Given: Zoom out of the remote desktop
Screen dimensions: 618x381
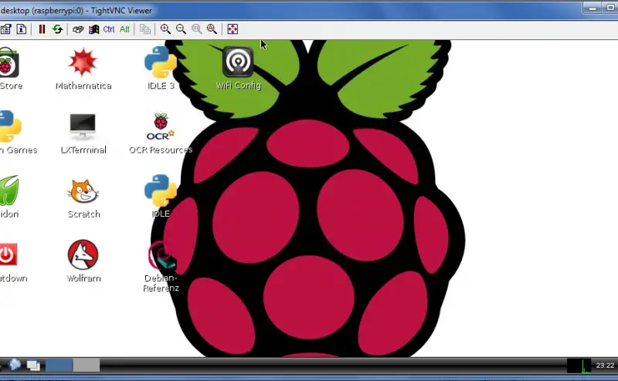Looking at the screenshot, I should [181, 29].
